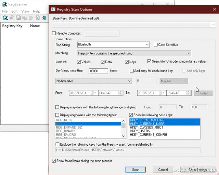219x175 pixels.
Task: Click the exit door toolbar icon
Action: pos(44,18)
